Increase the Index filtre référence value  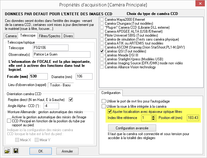pos(153,117)
